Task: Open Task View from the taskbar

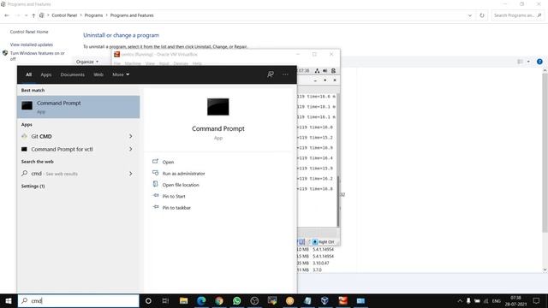Action: pyautogui.click(x=165, y=300)
